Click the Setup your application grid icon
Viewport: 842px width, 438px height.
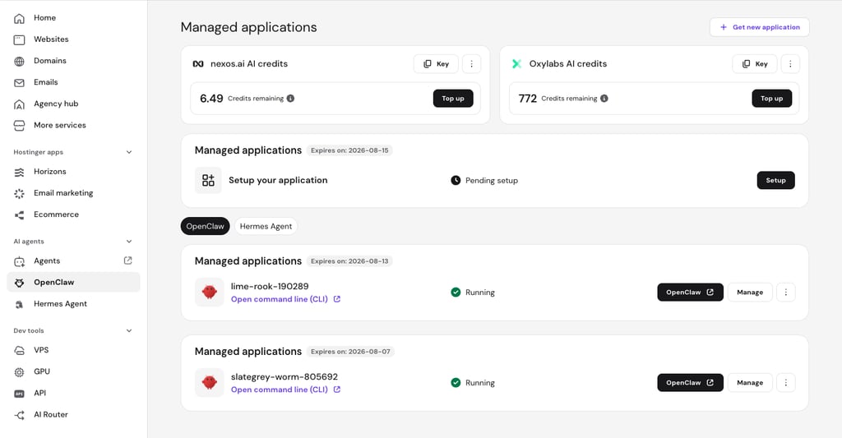(208, 180)
